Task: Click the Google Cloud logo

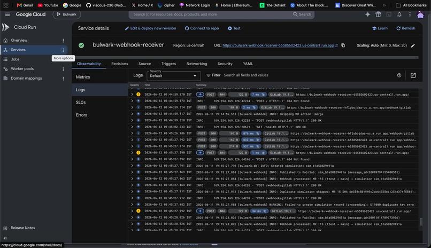Action: click(30, 14)
